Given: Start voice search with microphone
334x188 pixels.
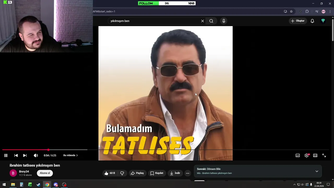Looking at the screenshot, I should [224, 21].
